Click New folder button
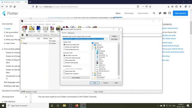This screenshot has height=108, width=192. (x=114, y=39)
